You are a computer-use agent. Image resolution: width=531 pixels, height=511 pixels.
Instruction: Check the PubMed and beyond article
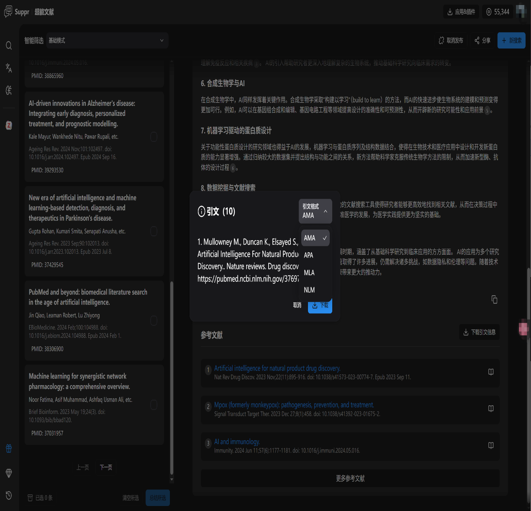154,320
